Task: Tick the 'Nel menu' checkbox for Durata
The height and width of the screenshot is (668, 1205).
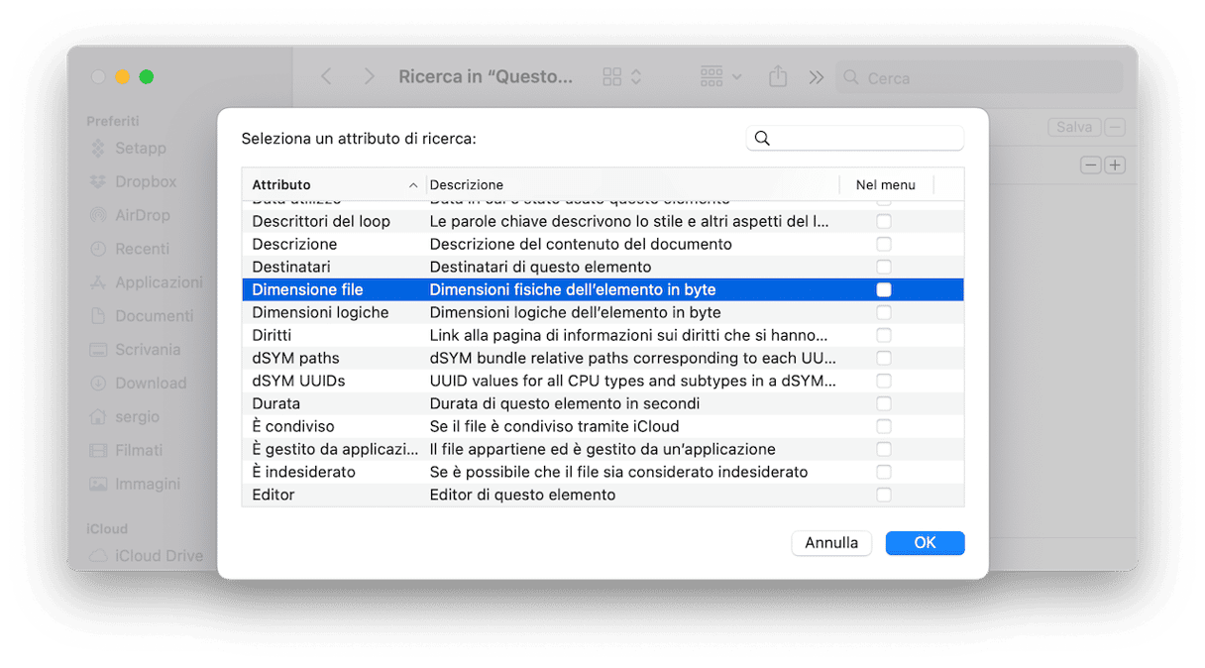Action: point(884,403)
